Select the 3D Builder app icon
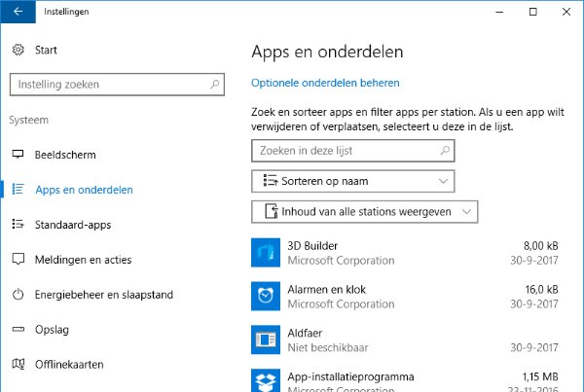The height and width of the screenshot is (392, 584). (x=266, y=253)
